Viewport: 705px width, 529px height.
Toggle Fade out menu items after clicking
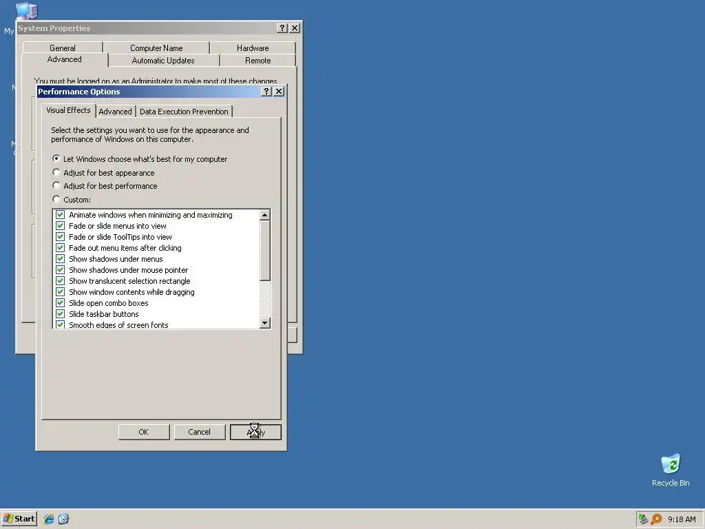(x=61, y=248)
